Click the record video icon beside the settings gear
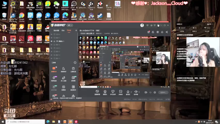Screen dimensions: 220x124 [146, 92]
